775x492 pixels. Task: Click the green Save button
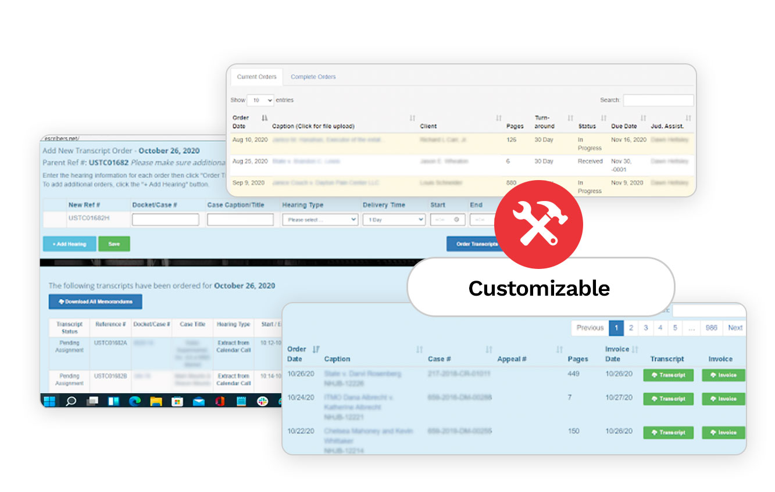(x=114, y=243)
